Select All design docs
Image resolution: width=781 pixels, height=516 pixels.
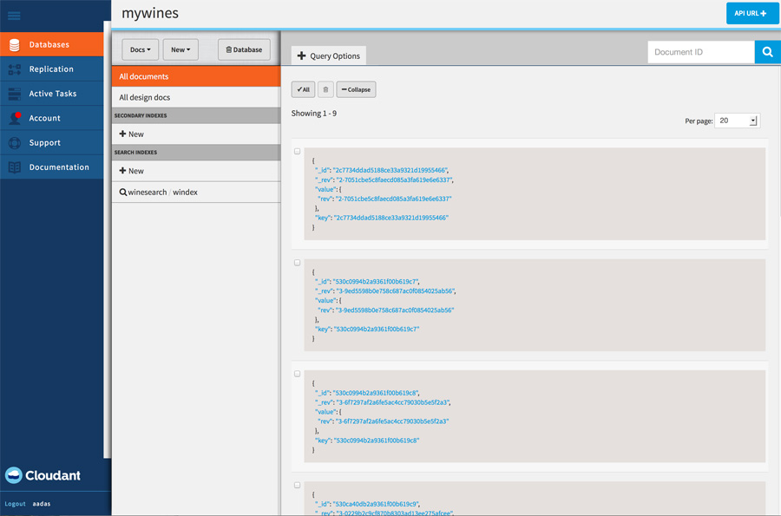tap(196, 97)
